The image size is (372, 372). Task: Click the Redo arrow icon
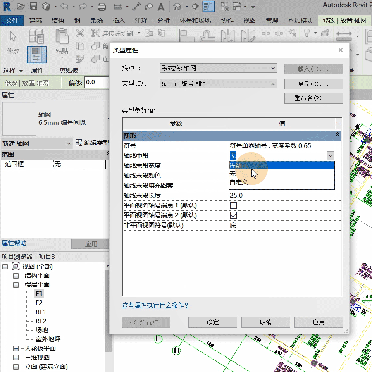coord(82,6)
